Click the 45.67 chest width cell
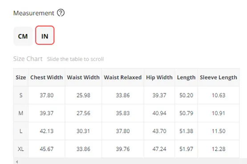 [46, 149]
